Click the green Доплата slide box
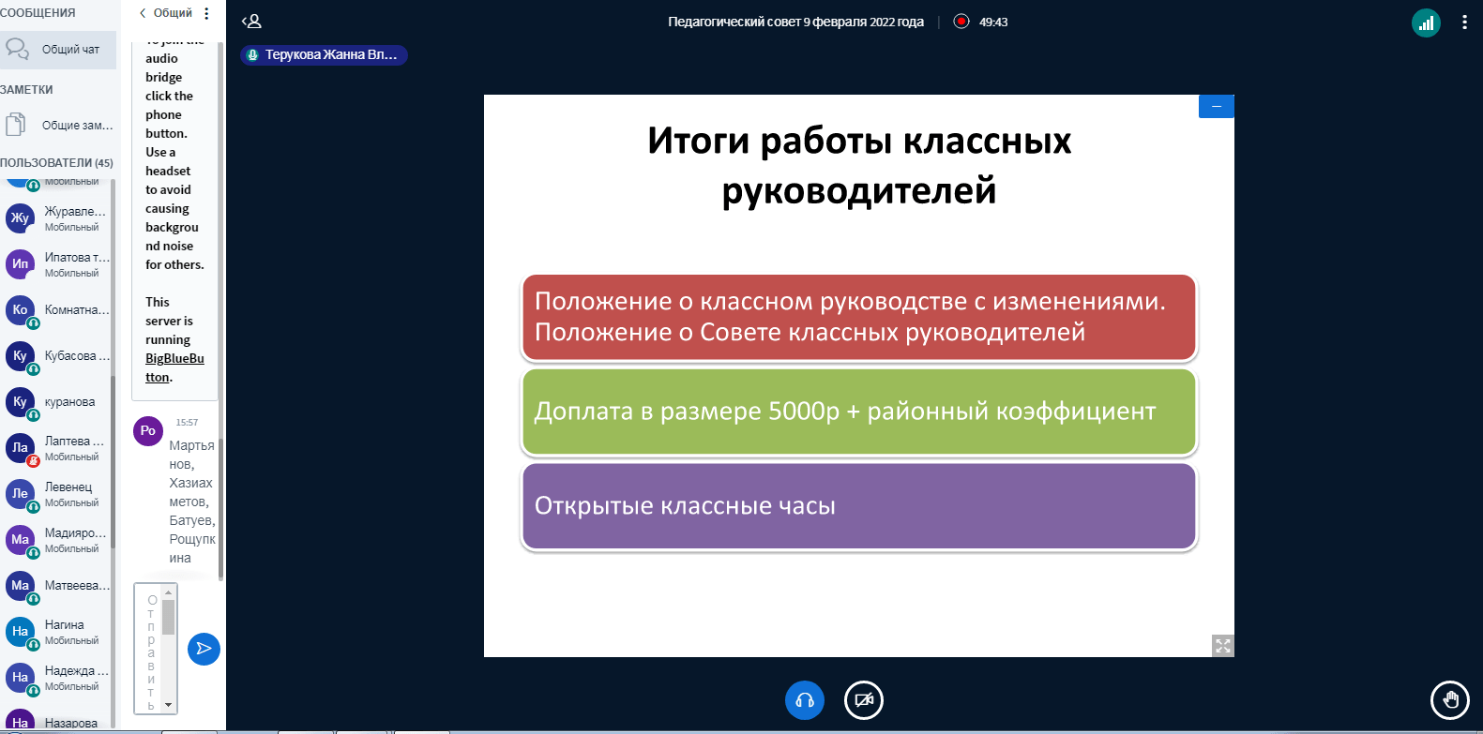This screenshot has width=1483, height=734. [859, 412]
